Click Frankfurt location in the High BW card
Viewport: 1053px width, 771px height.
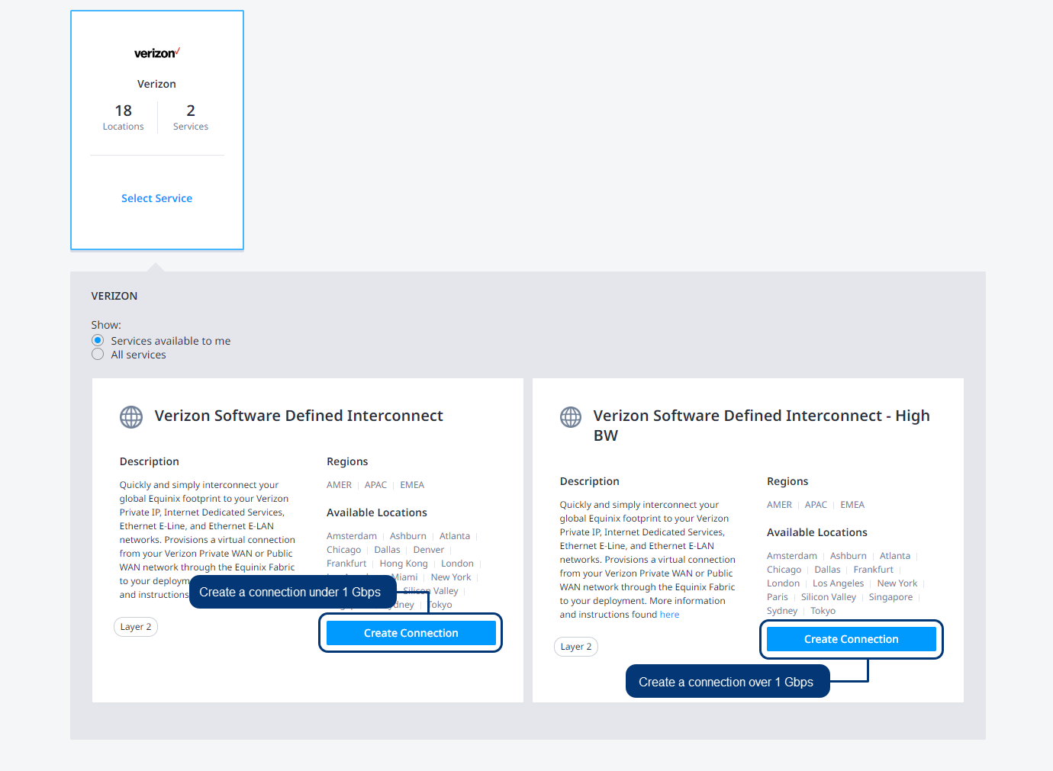(x=874, y=570)
